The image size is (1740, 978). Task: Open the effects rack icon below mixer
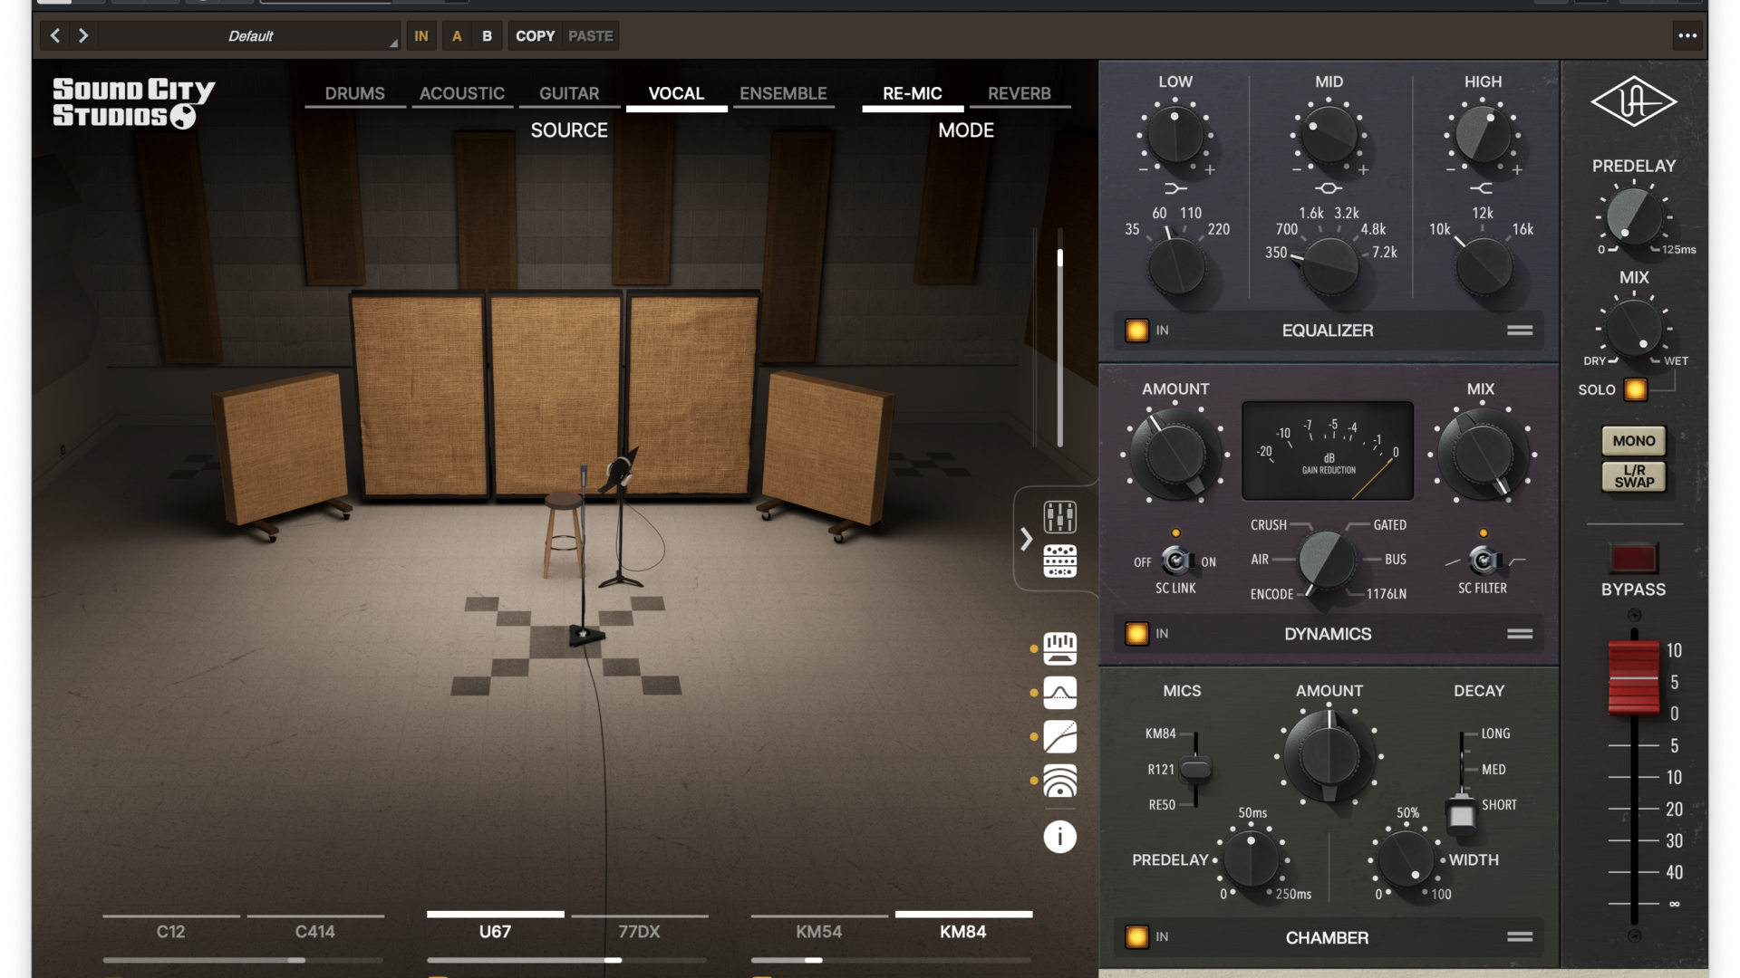coord(1059,561)
